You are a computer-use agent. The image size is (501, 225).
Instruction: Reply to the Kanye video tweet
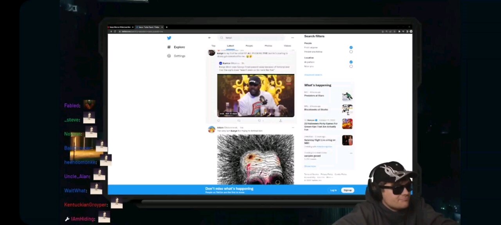[x=218, y=121]
